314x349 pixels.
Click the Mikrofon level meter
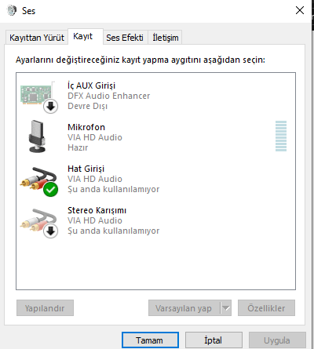pos(281,136)
